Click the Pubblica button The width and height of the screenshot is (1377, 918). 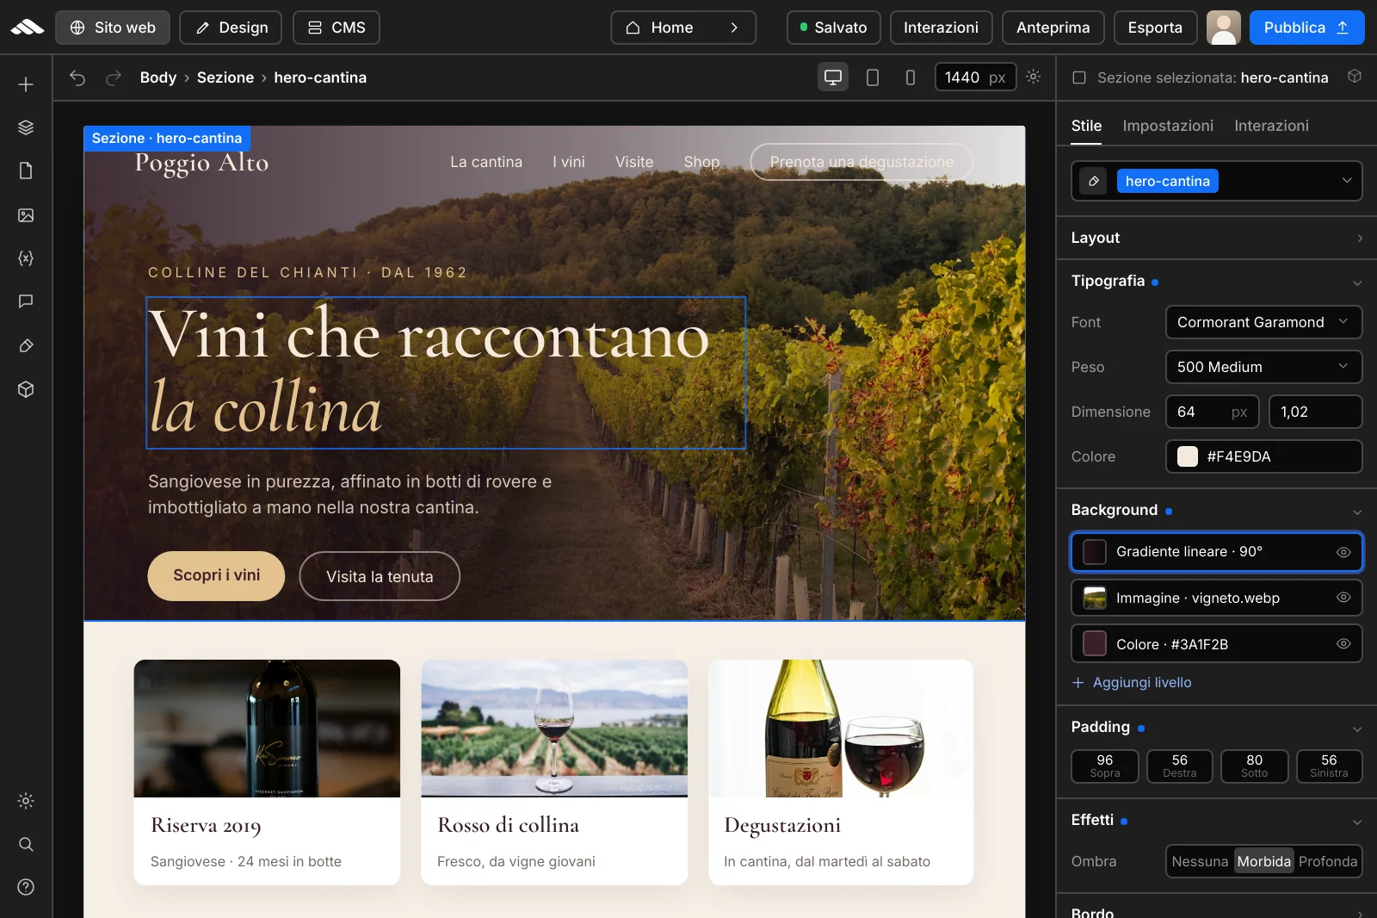(x=1306, y=28)
